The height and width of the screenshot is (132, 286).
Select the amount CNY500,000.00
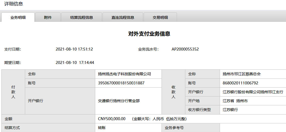pos(111,119)
